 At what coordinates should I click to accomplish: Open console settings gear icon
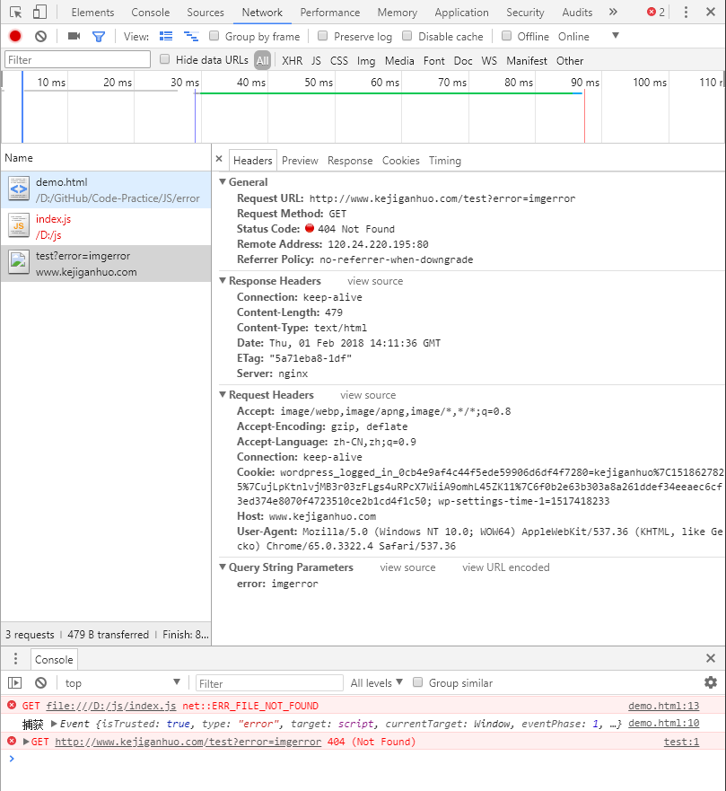[x=711, y=682]
